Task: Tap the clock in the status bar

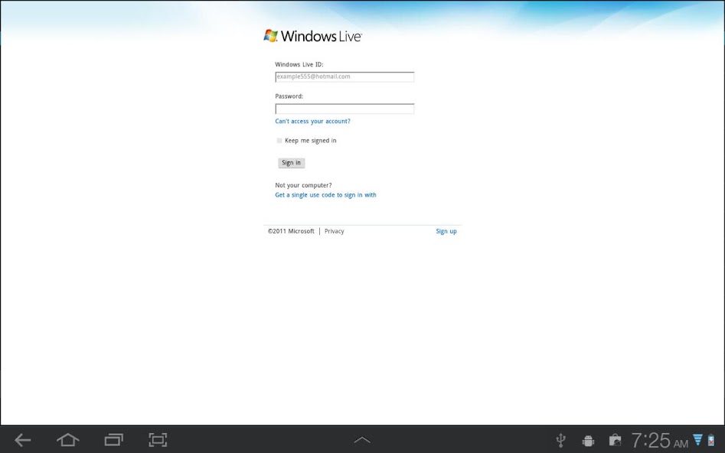Action: (x=660, y=440)
